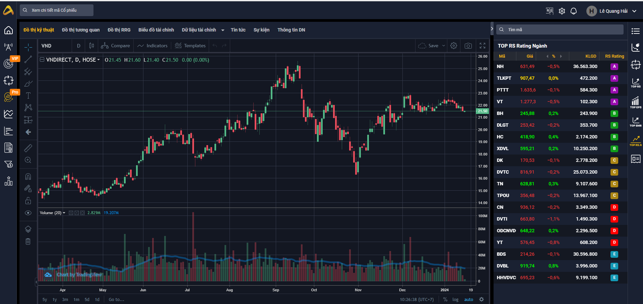Expand the Volume (20) indicator arrow
643x304 pixels.
point(64,213)
